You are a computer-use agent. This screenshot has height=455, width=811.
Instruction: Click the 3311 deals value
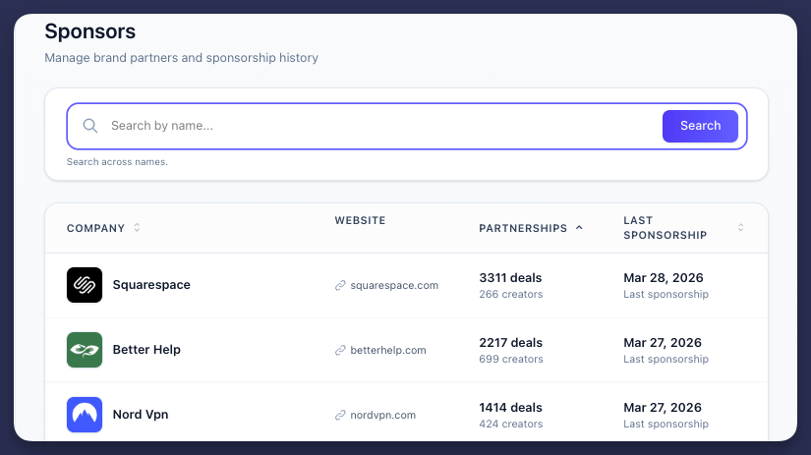pos(510,278)
